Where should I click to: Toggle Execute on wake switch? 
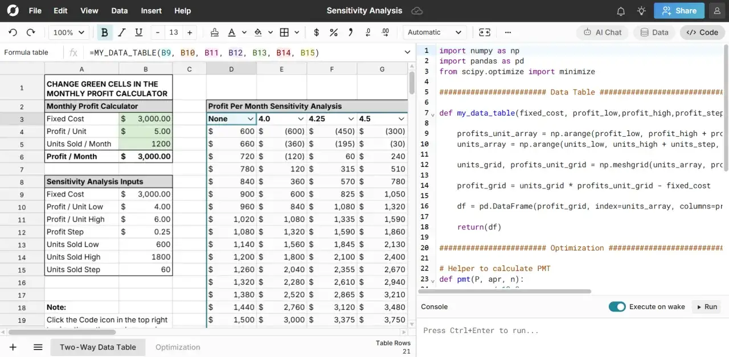617,306
